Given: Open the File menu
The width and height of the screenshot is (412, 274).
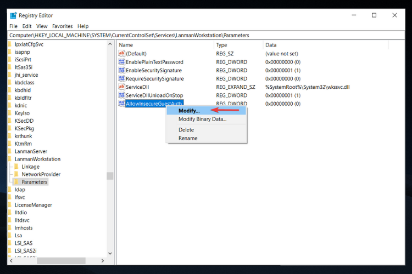Looking at the screenshot, I should click(13, 26).
